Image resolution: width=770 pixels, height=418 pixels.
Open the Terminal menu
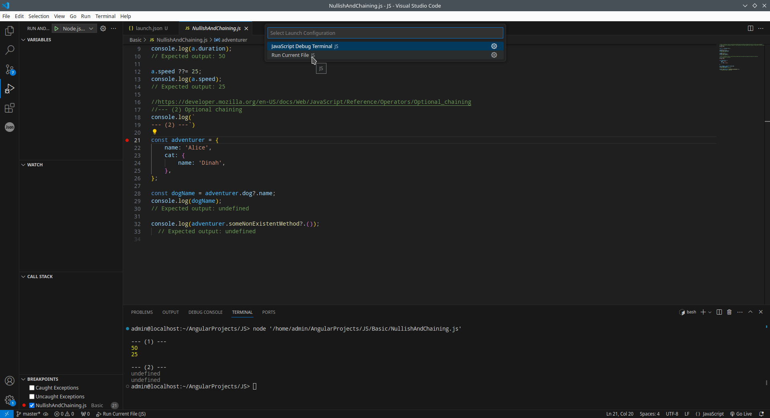tap(105, 16)
